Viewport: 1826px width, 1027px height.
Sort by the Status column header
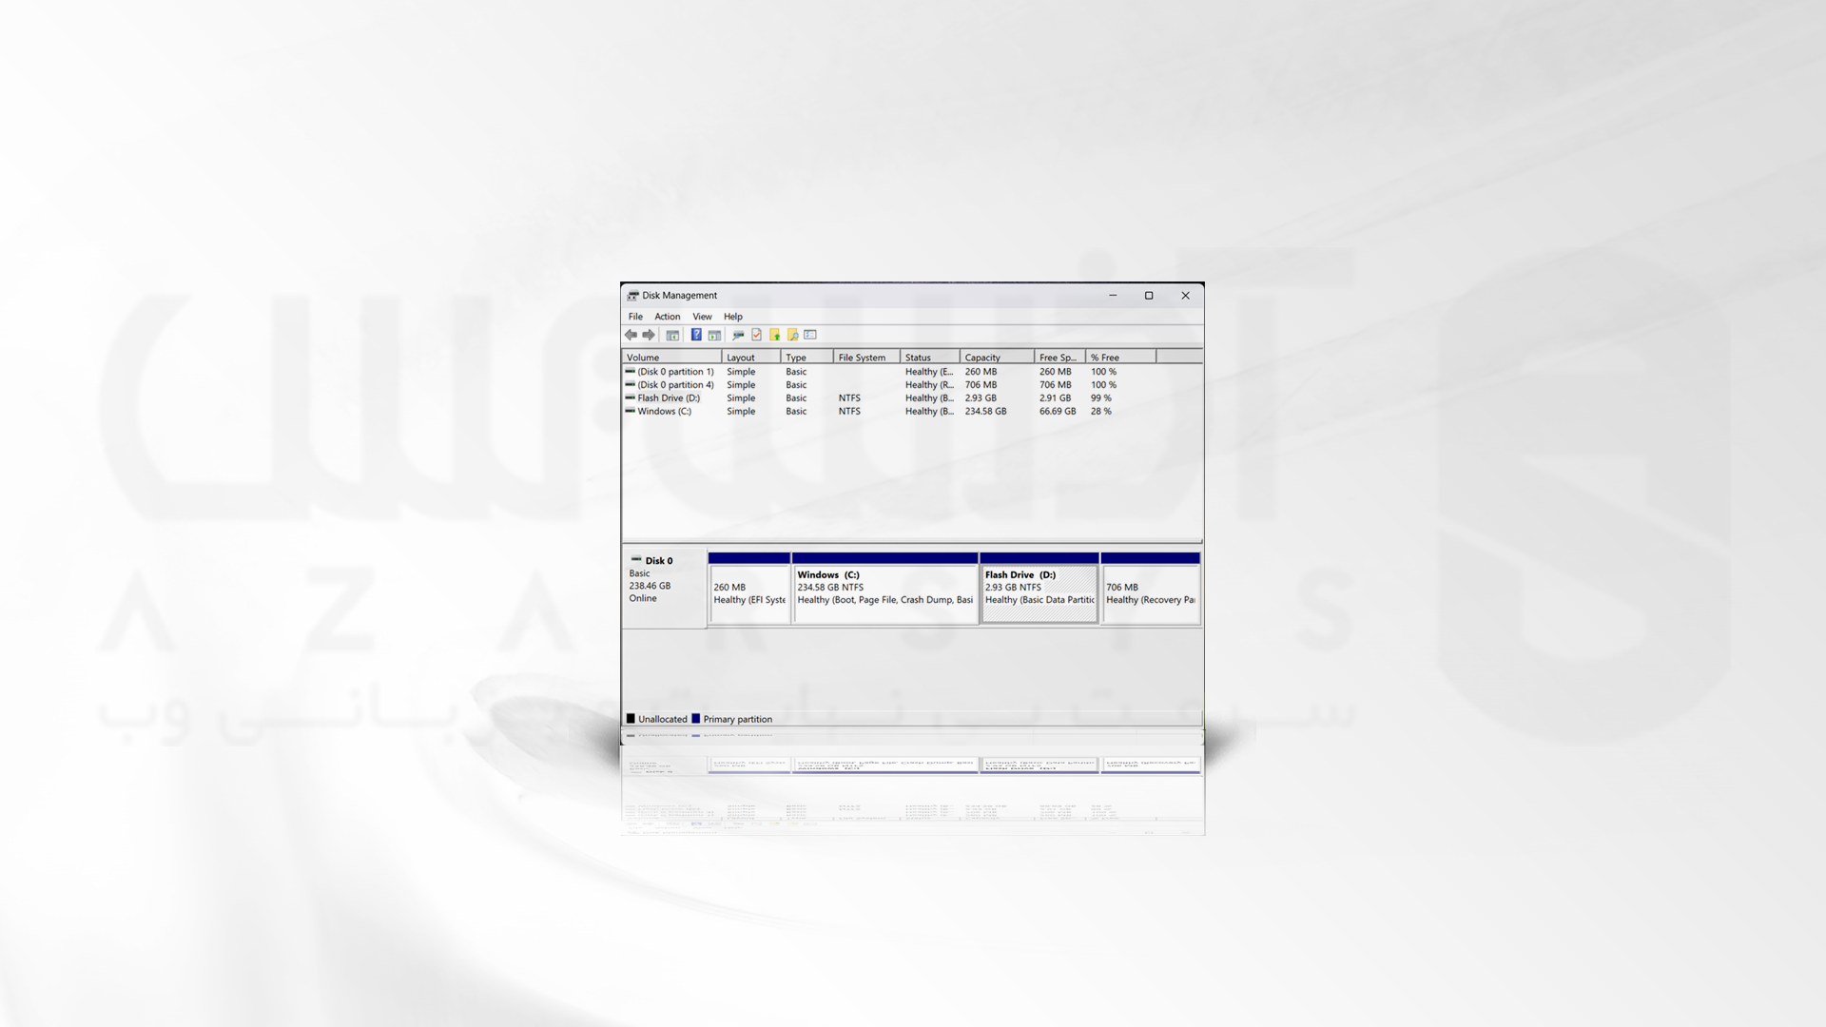(930, 358)
